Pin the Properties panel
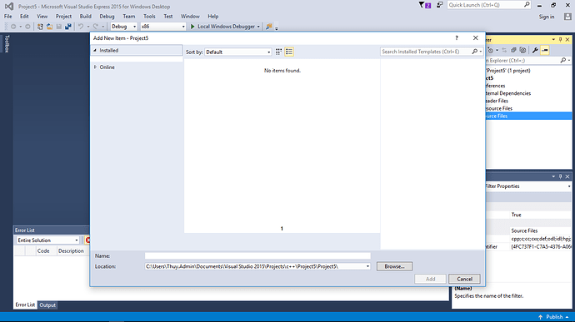 tap(560, 176)
